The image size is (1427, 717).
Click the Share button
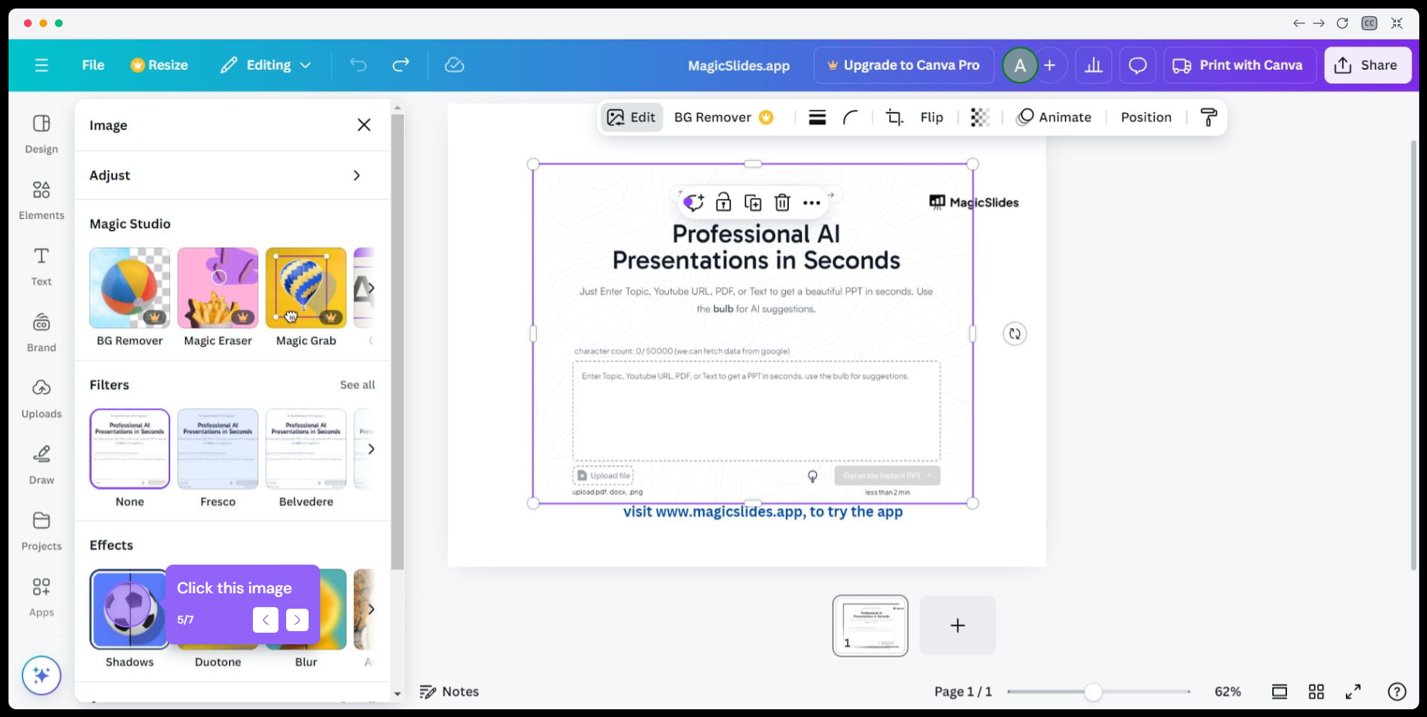1367,66
